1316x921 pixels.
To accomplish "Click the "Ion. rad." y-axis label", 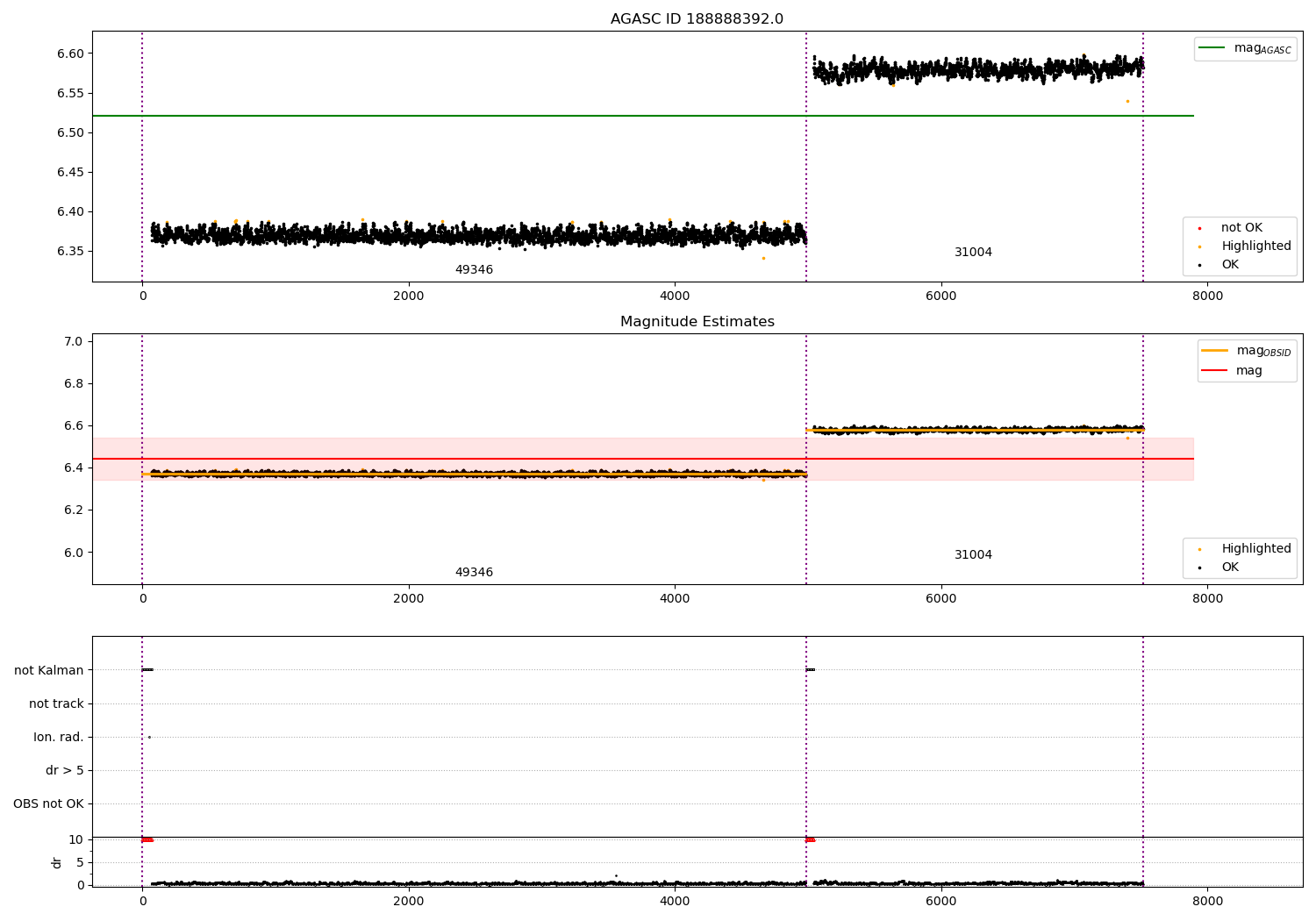I will click(x=59, y=737).
